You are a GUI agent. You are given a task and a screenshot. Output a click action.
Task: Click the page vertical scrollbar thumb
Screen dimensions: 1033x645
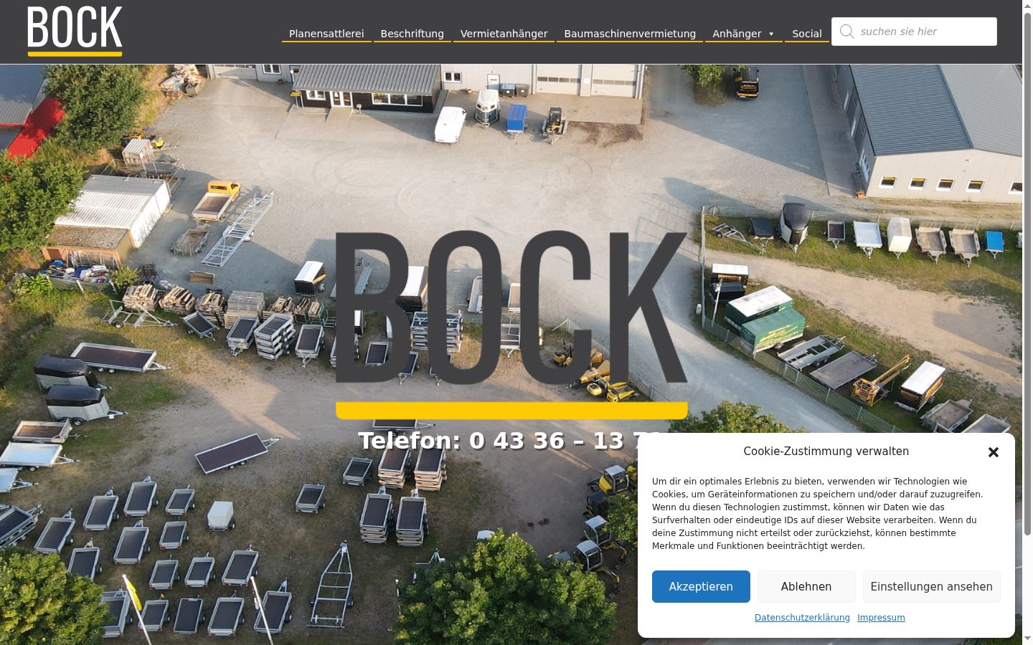coord(1027,274)
